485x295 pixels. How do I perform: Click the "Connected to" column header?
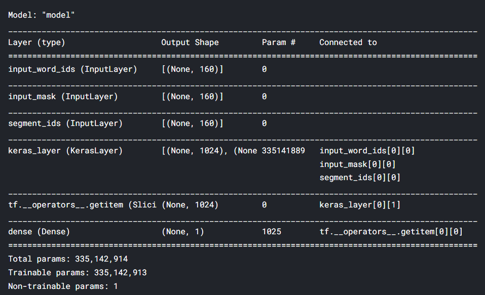point(348,43)
